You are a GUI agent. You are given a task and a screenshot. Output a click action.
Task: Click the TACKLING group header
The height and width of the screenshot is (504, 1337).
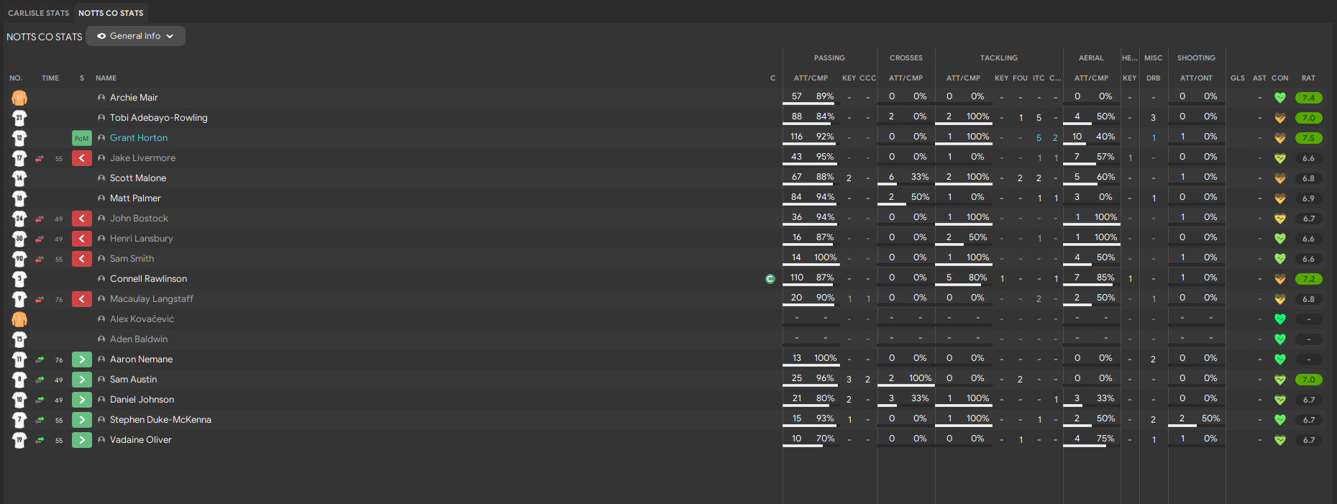point(999,58)
